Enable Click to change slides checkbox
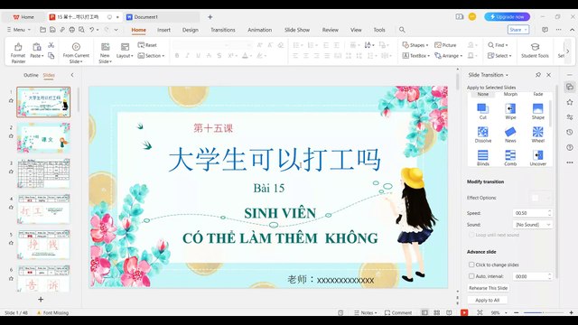The height and width of the screenshot is (325, 578). tap(471, 265)
